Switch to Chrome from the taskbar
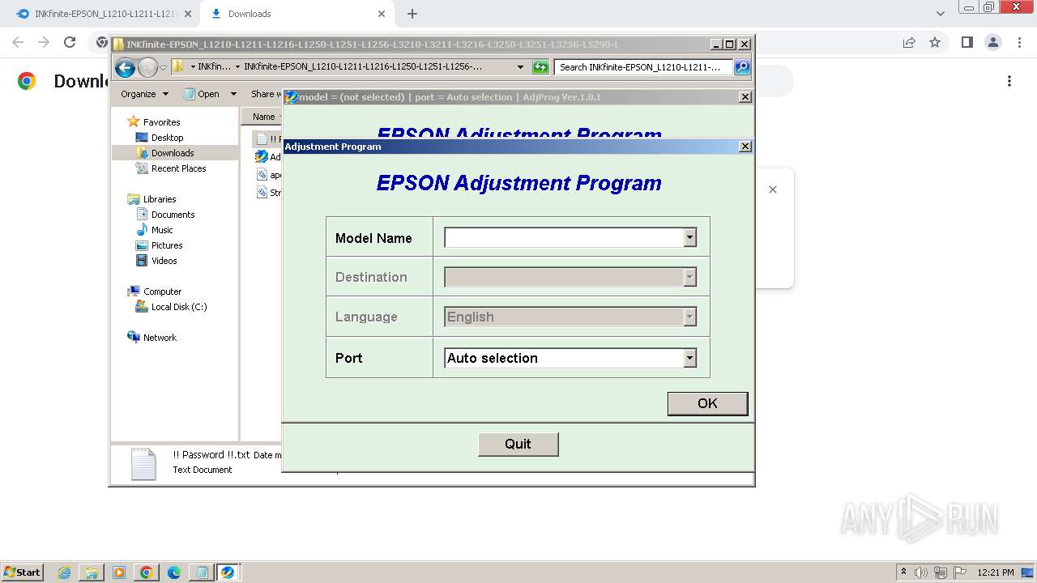Viewport: 1037px width, 583px height. point(147,572)
